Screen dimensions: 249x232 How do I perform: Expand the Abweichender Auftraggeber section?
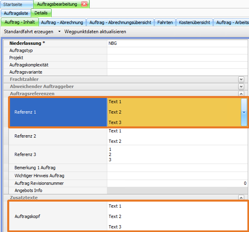241,86
